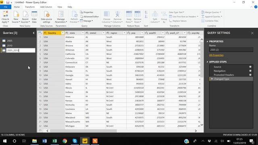
Task: Open the All Properties link
Action: click(x=216, y=55)
